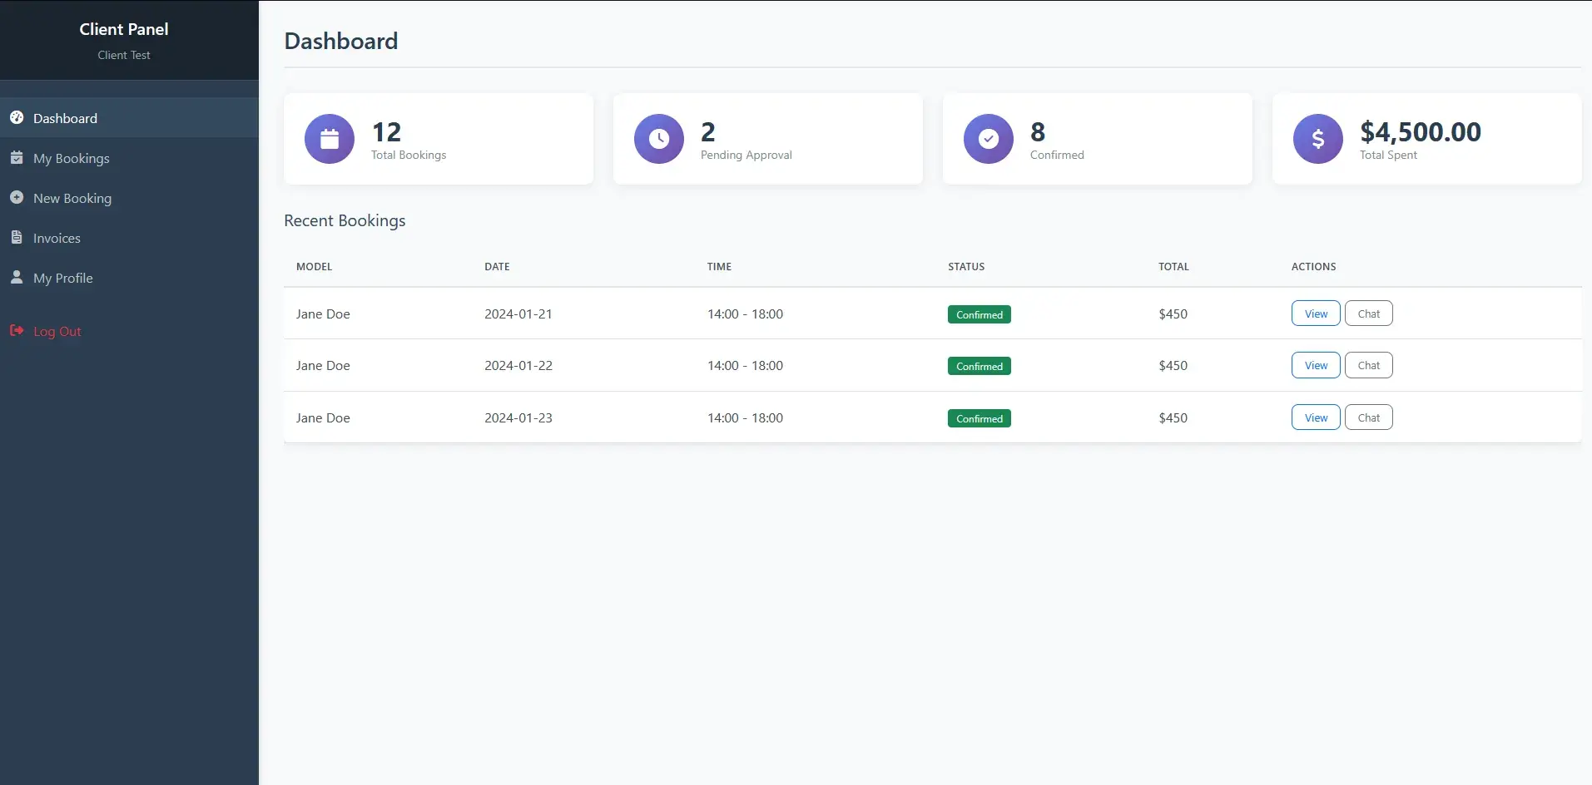Click the document icon beside Invoices
Screen dimensions: 1592x785
coord(17,238)
